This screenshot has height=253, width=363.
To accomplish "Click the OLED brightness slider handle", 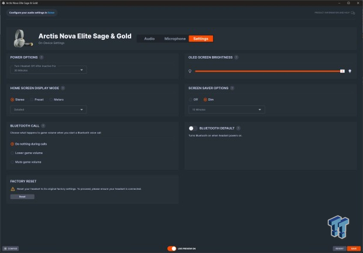I will [343, 71].
